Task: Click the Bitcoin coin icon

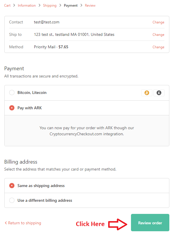Action: (x=147, y=93)
